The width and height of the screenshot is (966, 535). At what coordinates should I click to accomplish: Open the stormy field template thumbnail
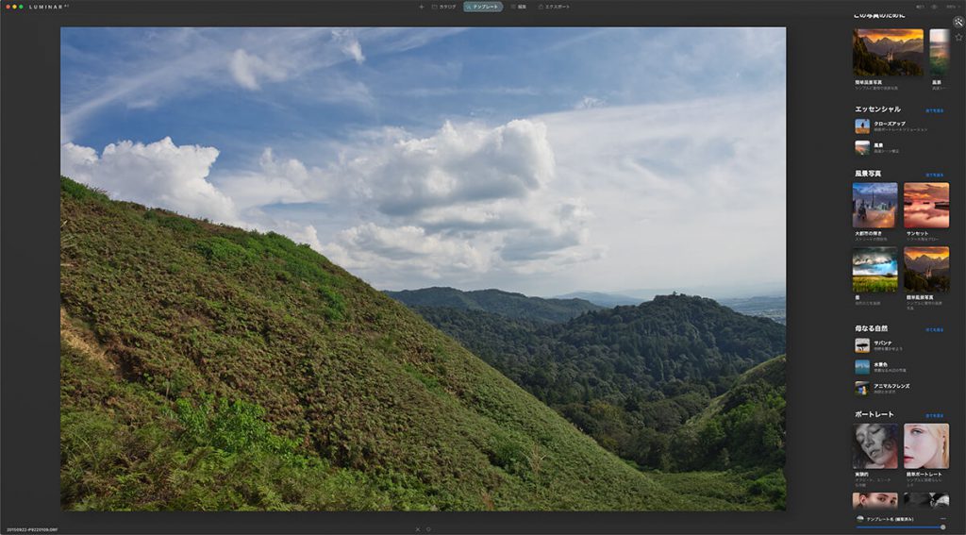pos(874,270)
